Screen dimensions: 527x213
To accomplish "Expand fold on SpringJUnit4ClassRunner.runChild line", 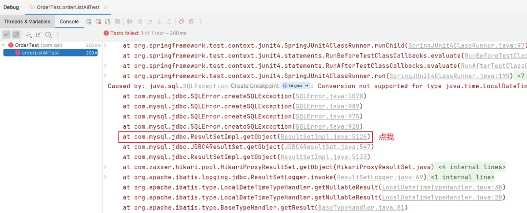I will [105, 45].
